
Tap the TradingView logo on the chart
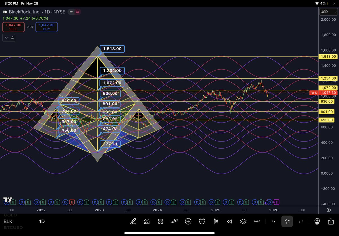pos(8,199)
